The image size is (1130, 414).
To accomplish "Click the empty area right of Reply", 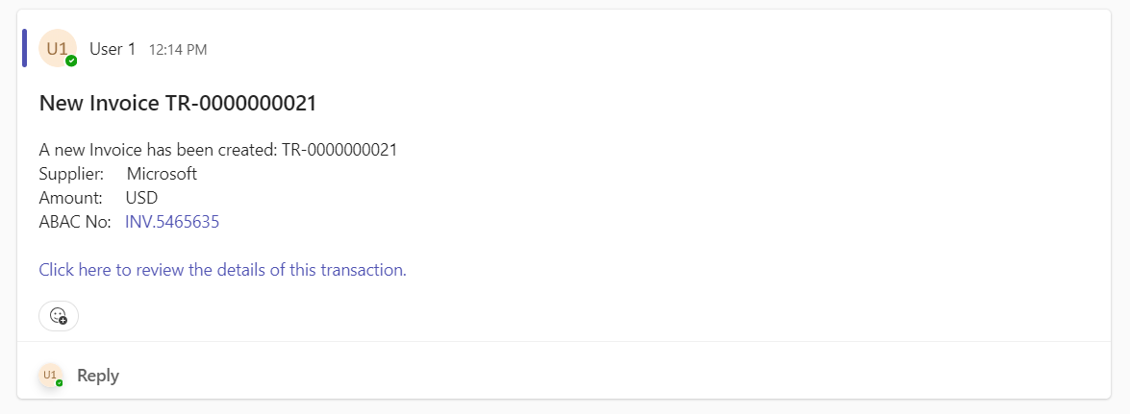I will 577,376.
